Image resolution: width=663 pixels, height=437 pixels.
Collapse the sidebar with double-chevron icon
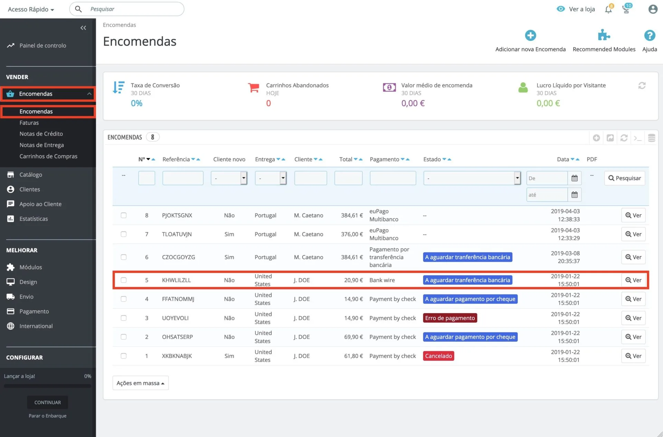[83, 28]
